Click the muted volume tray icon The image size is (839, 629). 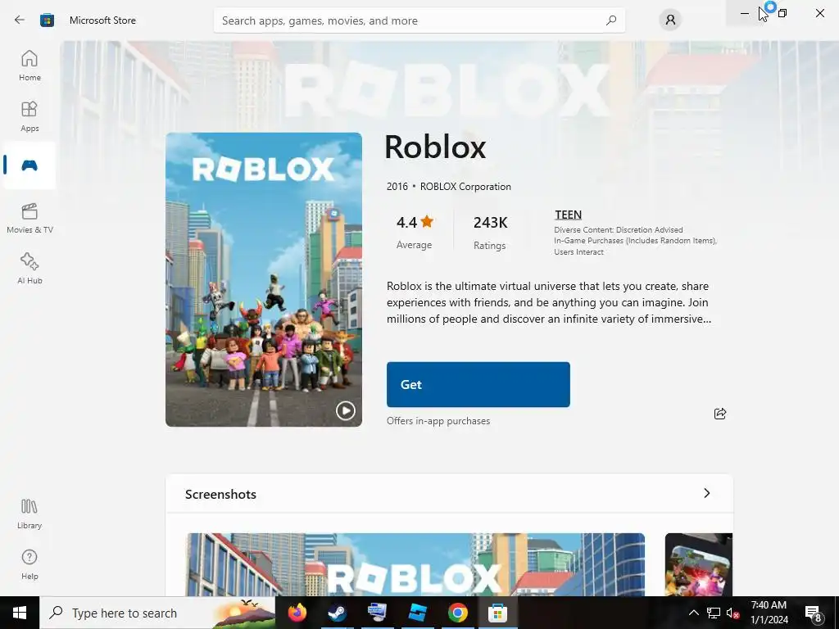(x=733, y=613)
